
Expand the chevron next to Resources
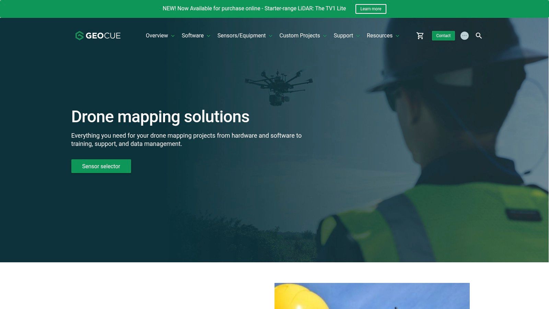pos(397,36)
